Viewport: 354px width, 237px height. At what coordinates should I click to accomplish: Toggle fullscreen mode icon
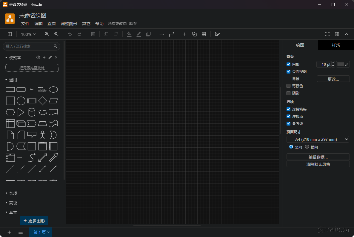(327, 34)
